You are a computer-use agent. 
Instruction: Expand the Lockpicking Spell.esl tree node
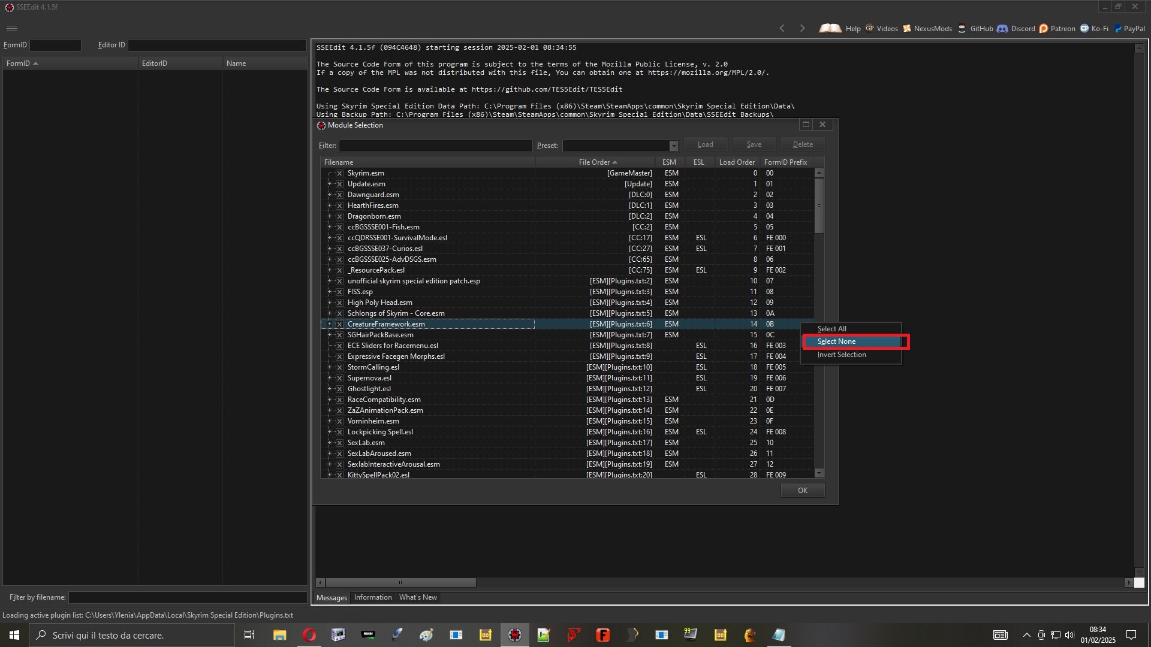click(x=329, y=432)
